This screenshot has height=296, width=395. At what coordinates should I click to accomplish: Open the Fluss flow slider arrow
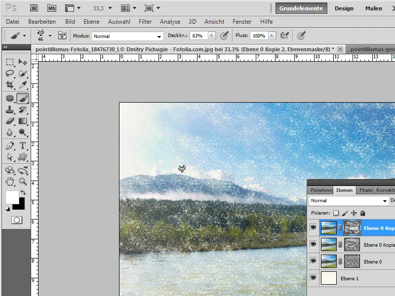point(272,36)
